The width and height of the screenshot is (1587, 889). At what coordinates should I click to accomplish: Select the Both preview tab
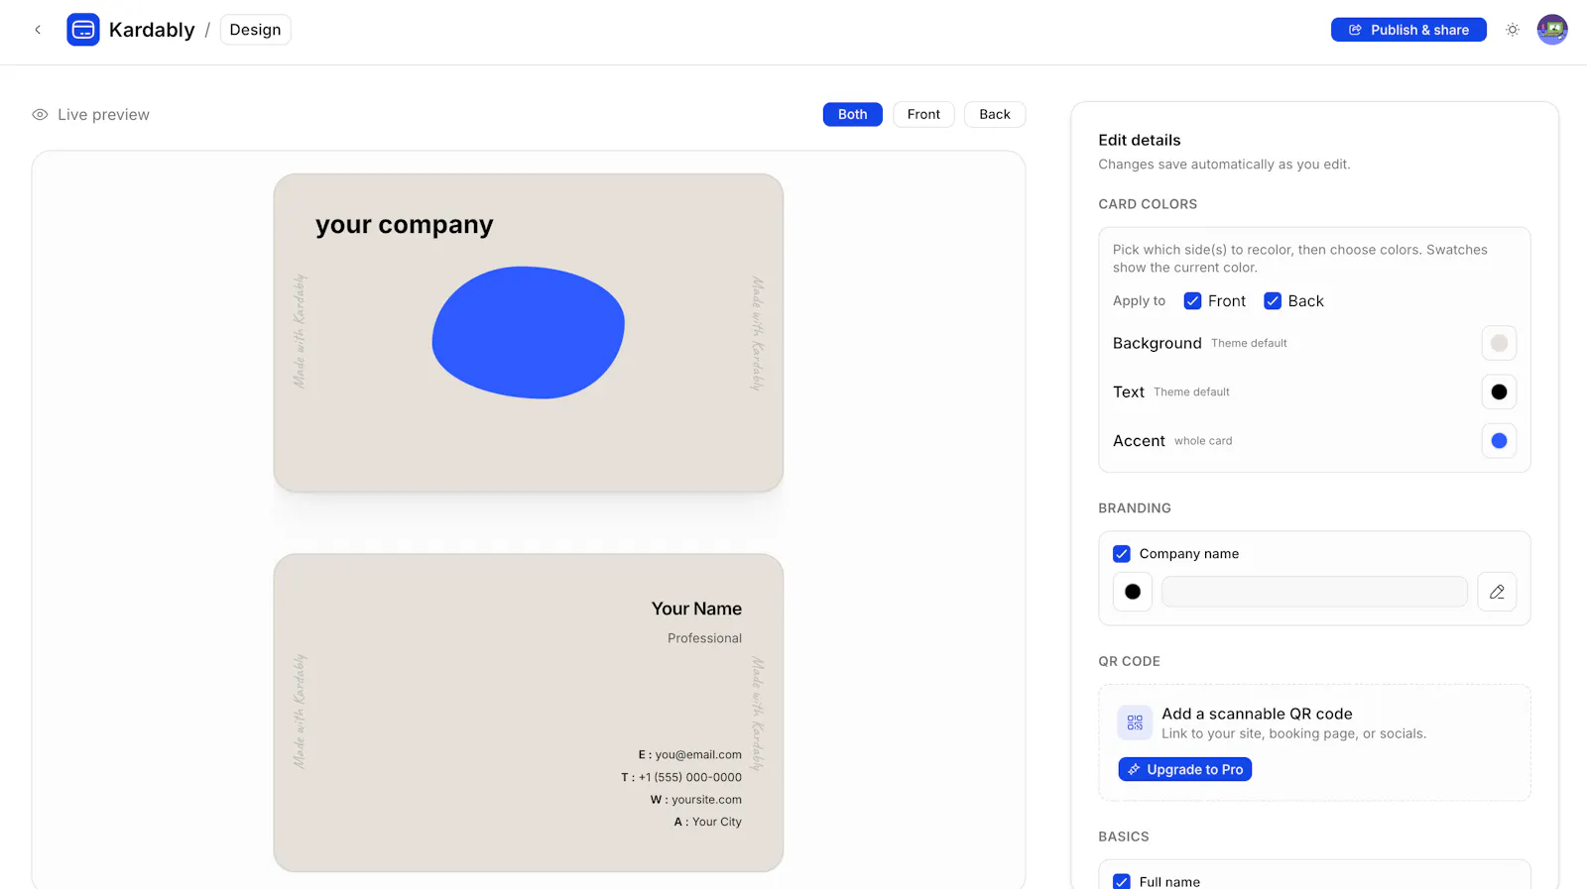(x=852, y=114)
